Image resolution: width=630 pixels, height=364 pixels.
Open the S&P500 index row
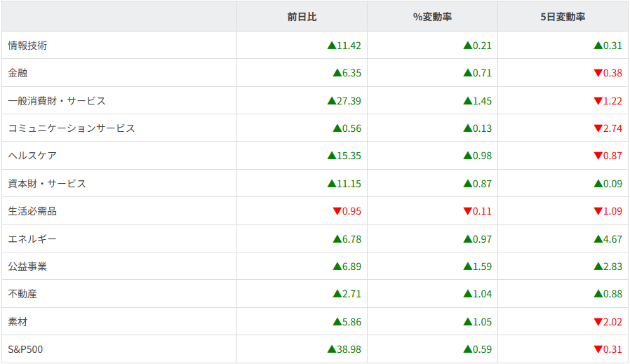click(25, 349)
